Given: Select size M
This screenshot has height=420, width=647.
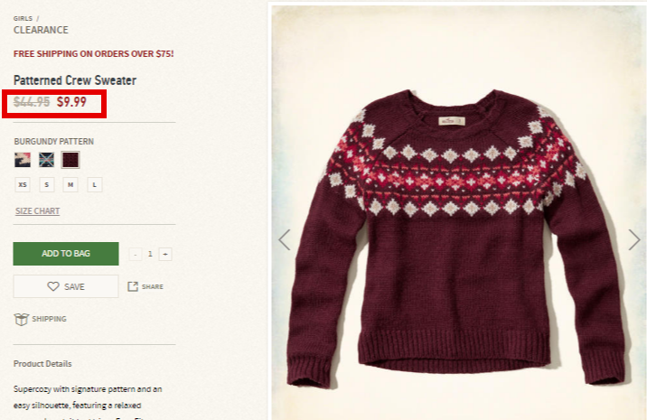Looking at the screenshot, I should (x=70, y=185).
